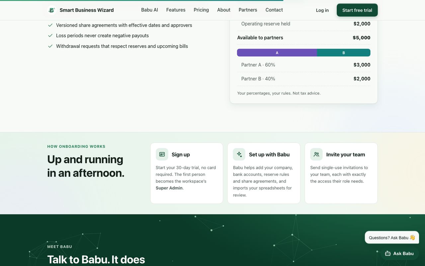Viewport: 425px width, 266px height.
Task: Start the free trial
Action: click(x=357, y=10)
